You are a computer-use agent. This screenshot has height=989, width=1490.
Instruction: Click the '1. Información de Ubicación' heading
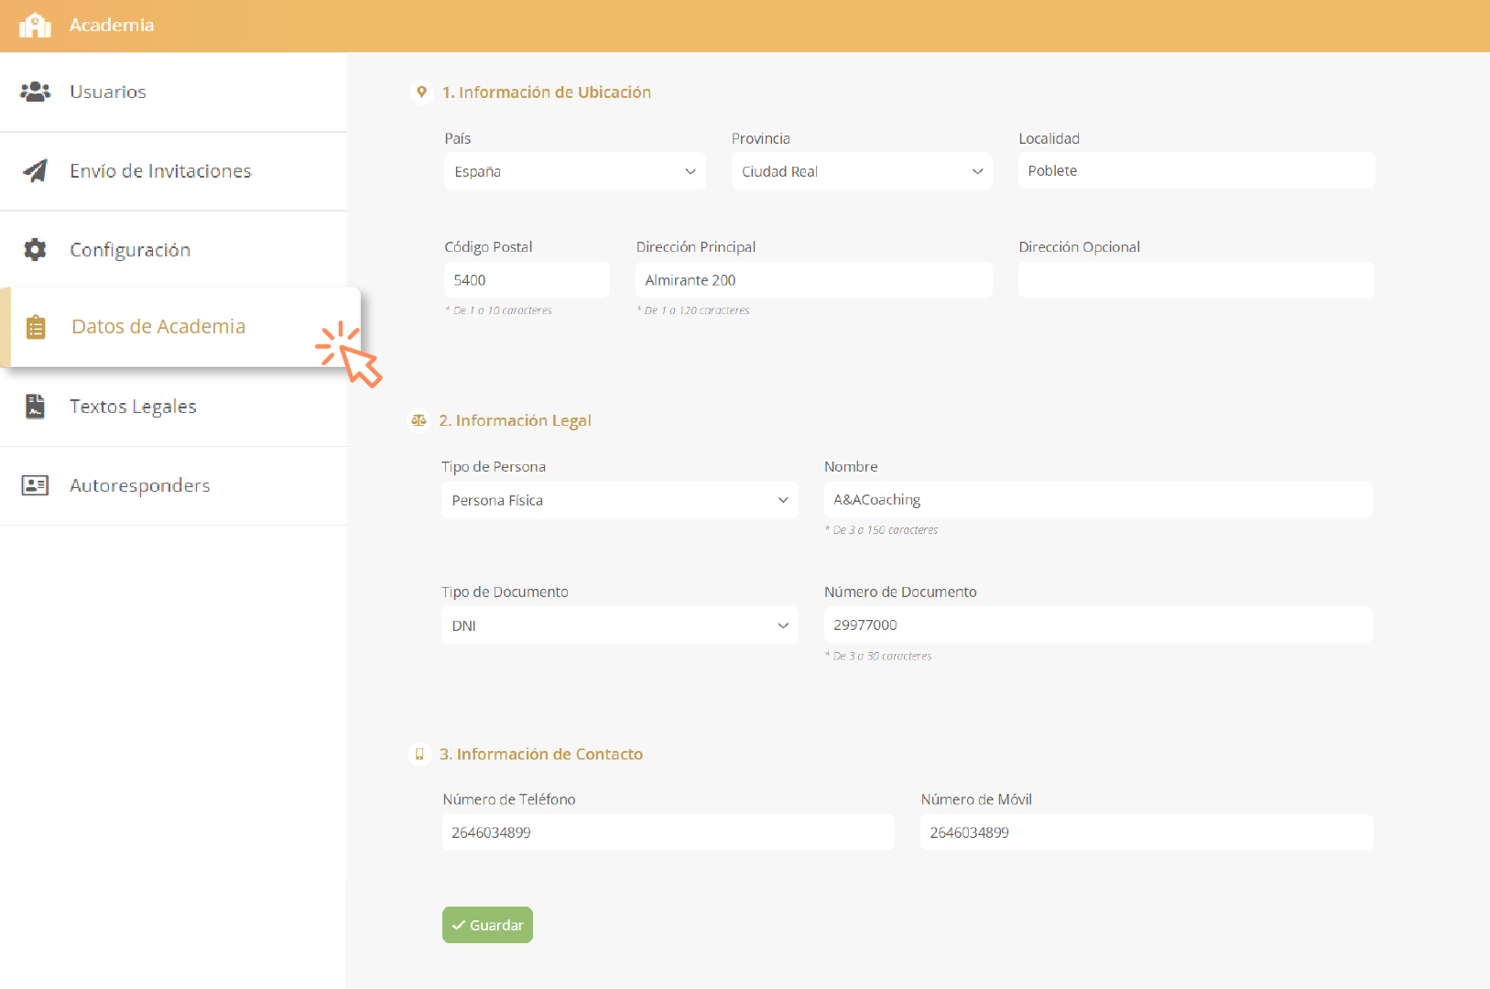tap(547, 92)
